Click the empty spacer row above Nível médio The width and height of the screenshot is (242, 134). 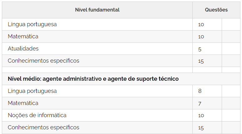[121, 70]
